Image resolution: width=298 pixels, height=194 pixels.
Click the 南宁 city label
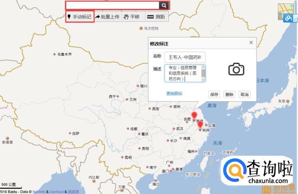click(153, 167)
